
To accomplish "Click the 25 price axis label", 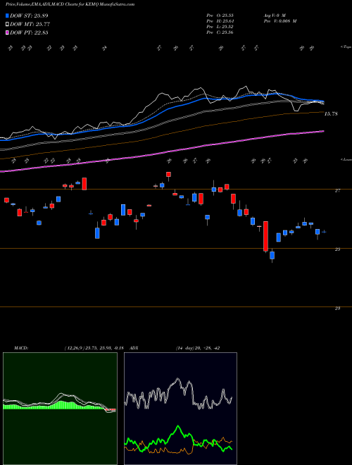I will (x=337, y=249).
